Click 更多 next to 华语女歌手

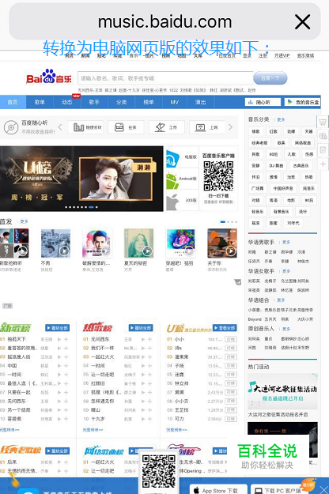pyautogui.click(x=286, y=271)
